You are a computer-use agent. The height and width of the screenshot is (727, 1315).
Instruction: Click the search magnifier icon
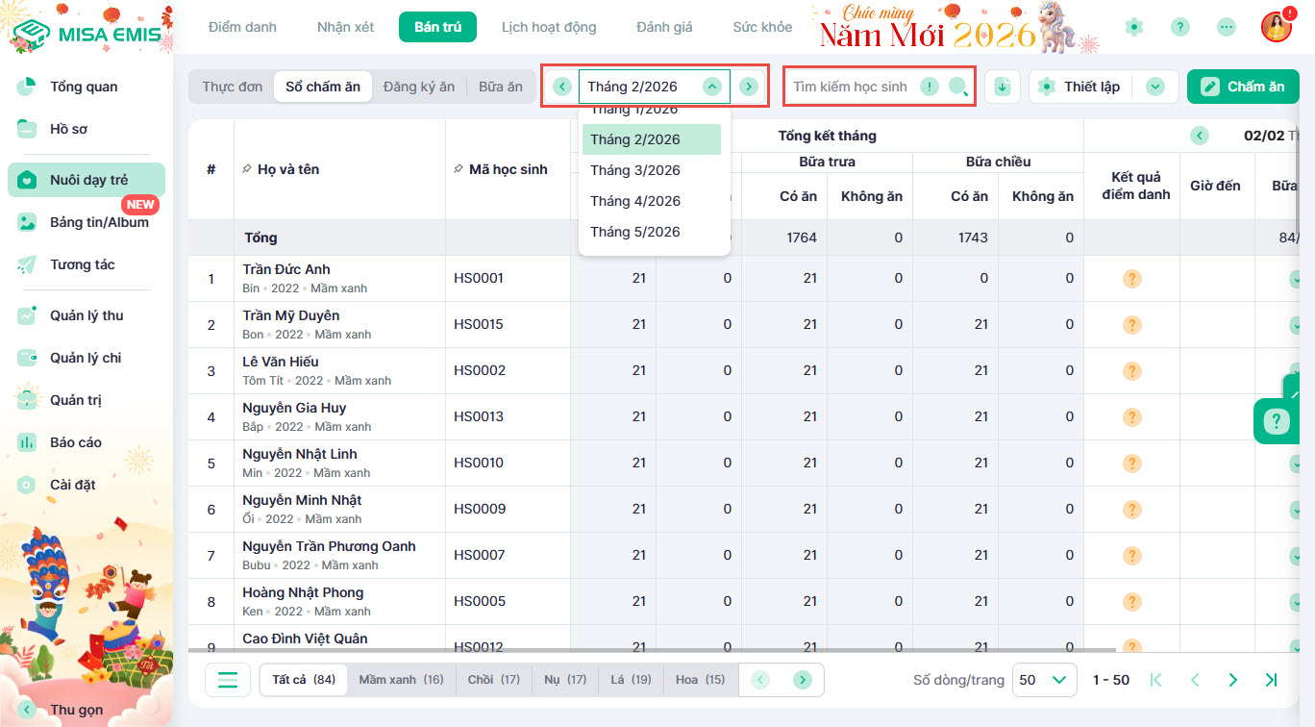click(x=957, y=87)
